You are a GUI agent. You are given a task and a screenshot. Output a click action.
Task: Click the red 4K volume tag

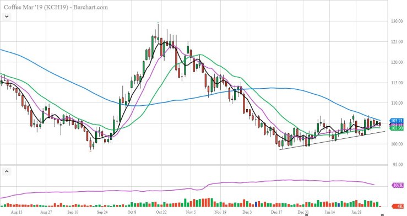point(399,207)
